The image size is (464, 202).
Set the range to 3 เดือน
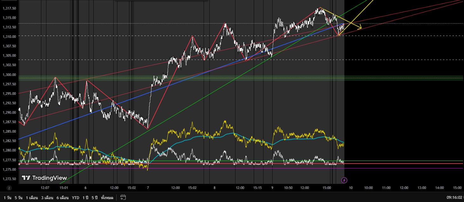tap(47, 198)
